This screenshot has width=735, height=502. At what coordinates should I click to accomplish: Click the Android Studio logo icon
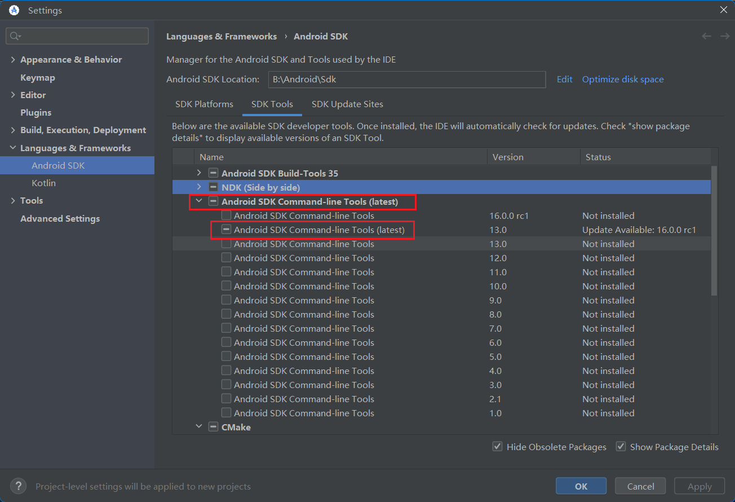pyautogui.click(x=14, y=10)
